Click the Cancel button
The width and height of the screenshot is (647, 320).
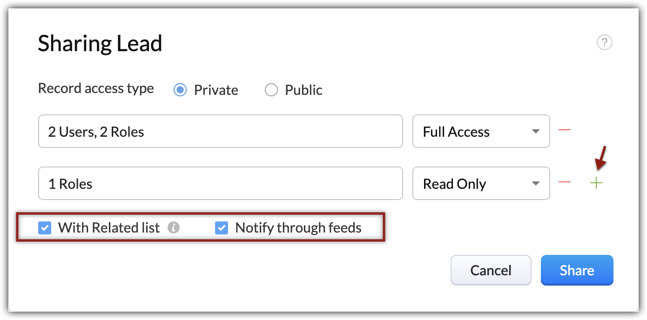pos(491,270)
